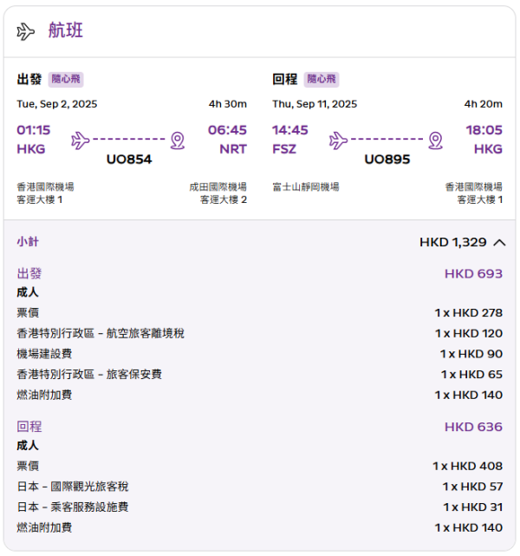
Task: Click the FSZ airport code
Action: [x=284, y=149]
